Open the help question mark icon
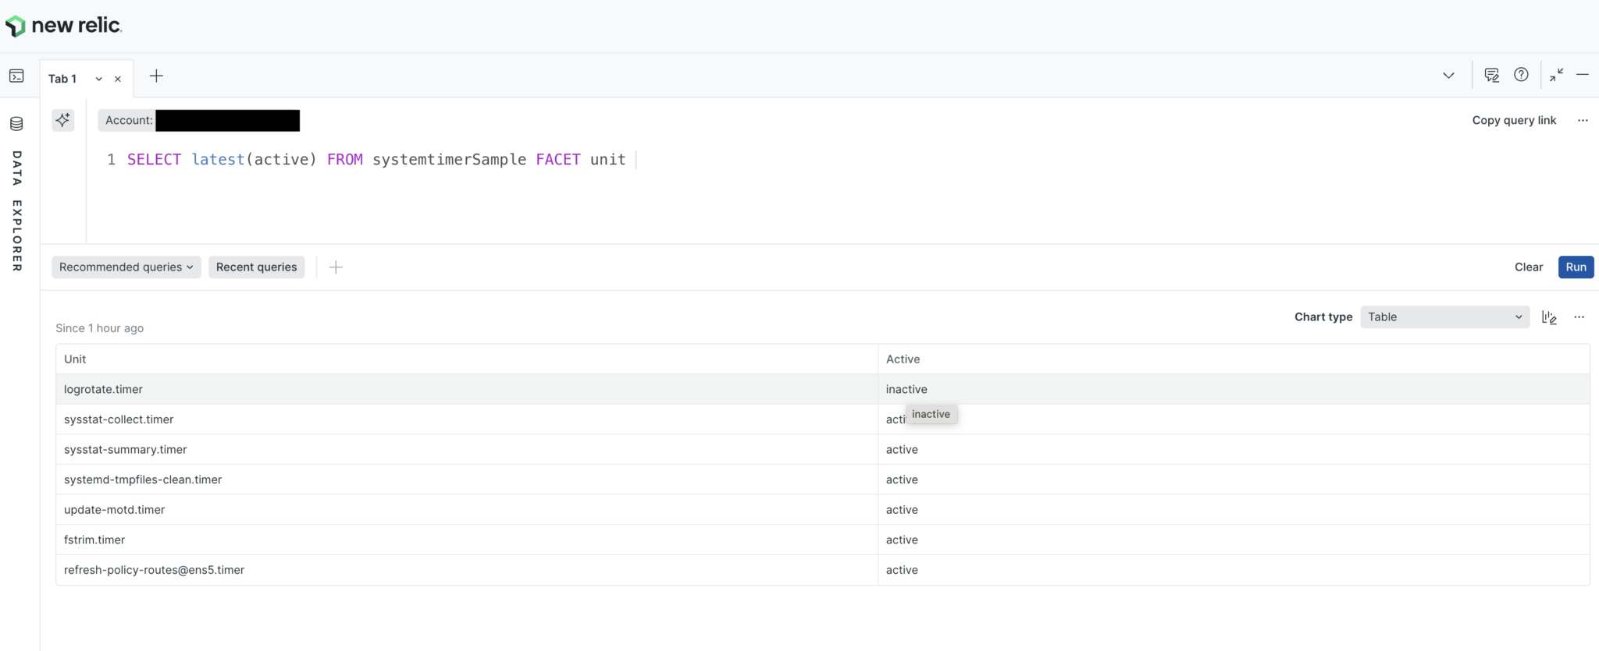Viewport: 1599px width, 651px height. tap(1521, 75)
